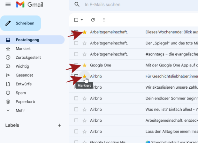The height and width of the screenshot is (143, 198).
Task: Click the Entwürfe document icon
Action: click(8, 84)
